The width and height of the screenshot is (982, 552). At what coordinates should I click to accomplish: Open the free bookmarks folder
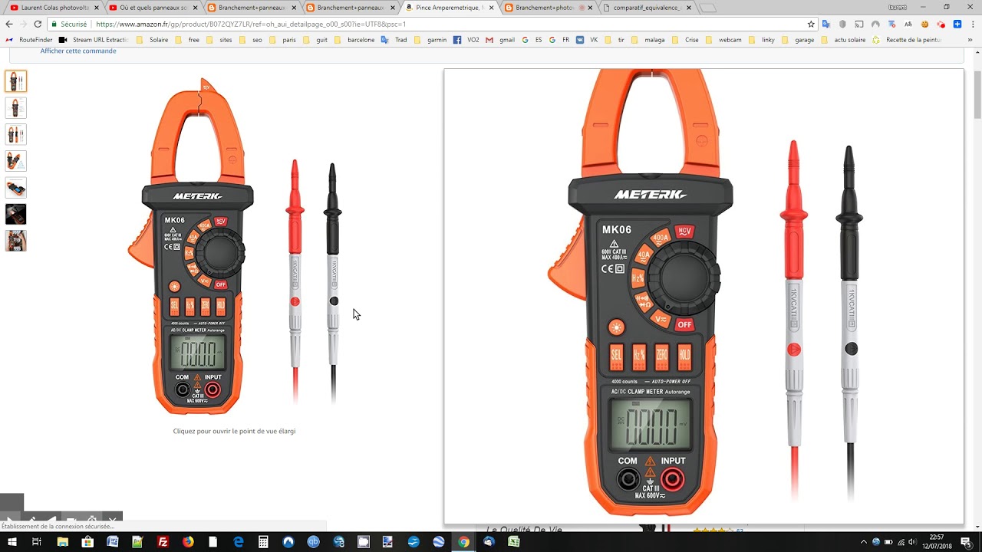(x=188, y=40)
